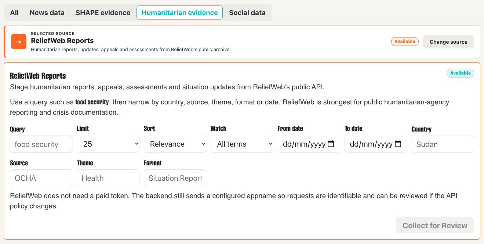Click the From date input field

tap(309, 144)
